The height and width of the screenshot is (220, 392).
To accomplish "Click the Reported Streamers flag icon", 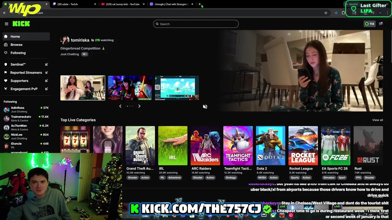I will click(6, 73).
